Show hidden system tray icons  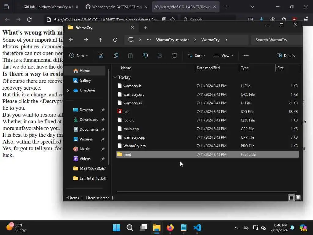pos(236,228)
